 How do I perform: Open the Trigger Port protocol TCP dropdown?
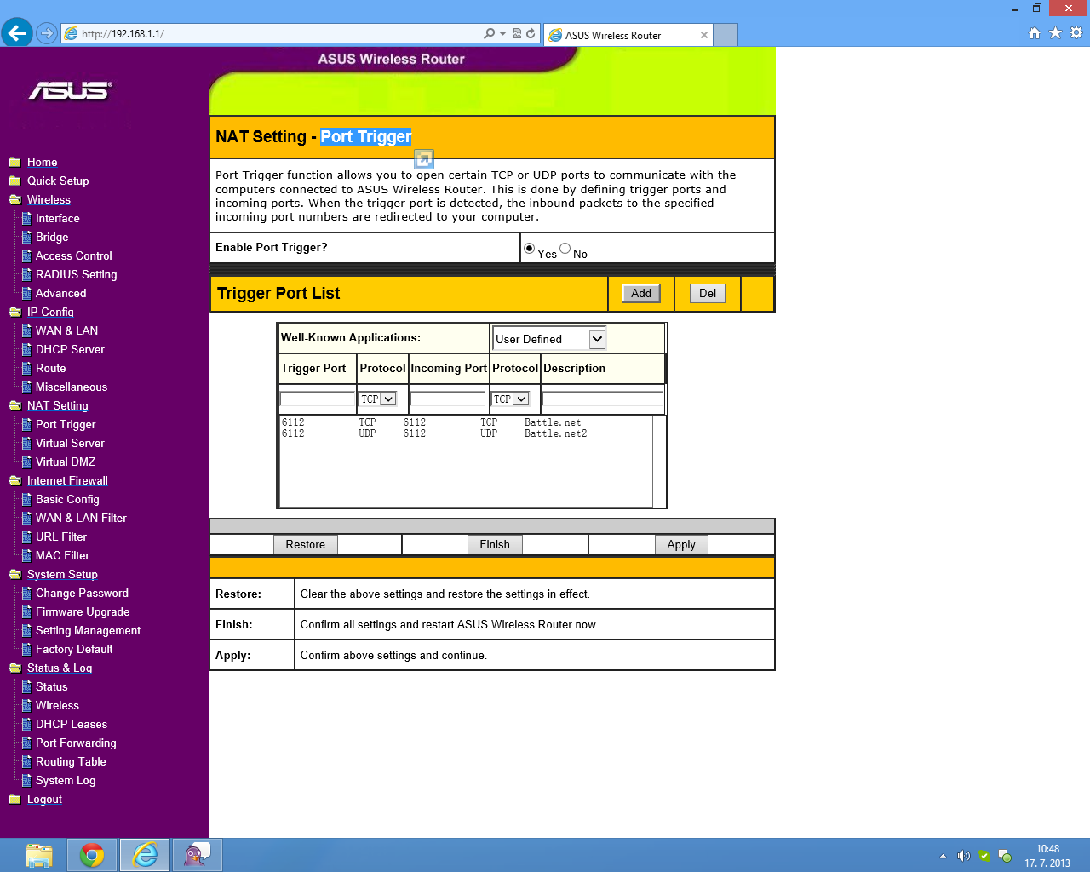tap(378, 399)
